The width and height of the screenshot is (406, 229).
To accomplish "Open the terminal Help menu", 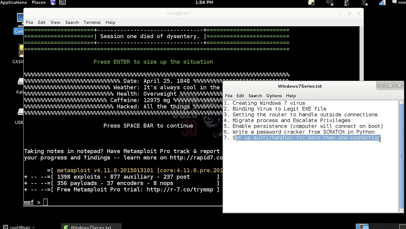I will 110,22.
